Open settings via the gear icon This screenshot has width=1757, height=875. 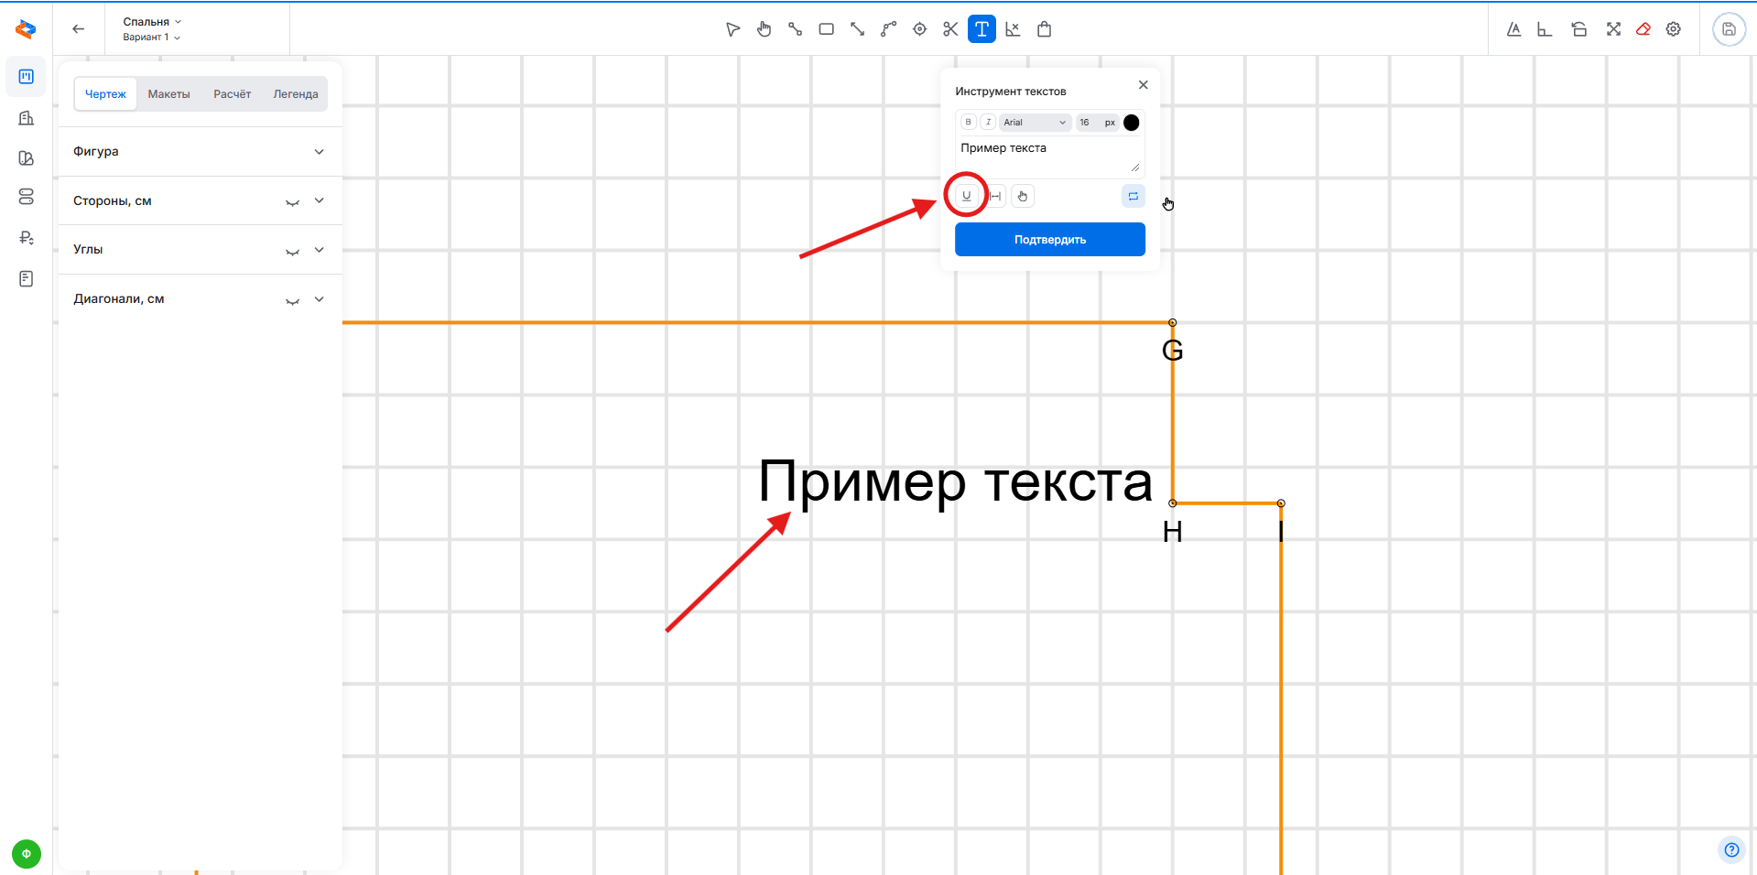tap(1674, 29)
